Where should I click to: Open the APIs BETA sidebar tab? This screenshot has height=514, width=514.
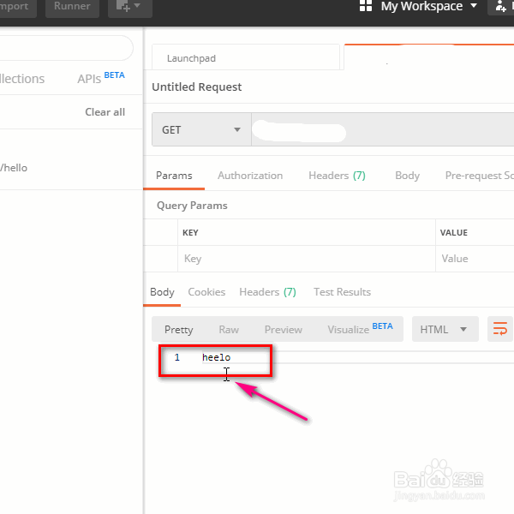click(x=101, y=78)
